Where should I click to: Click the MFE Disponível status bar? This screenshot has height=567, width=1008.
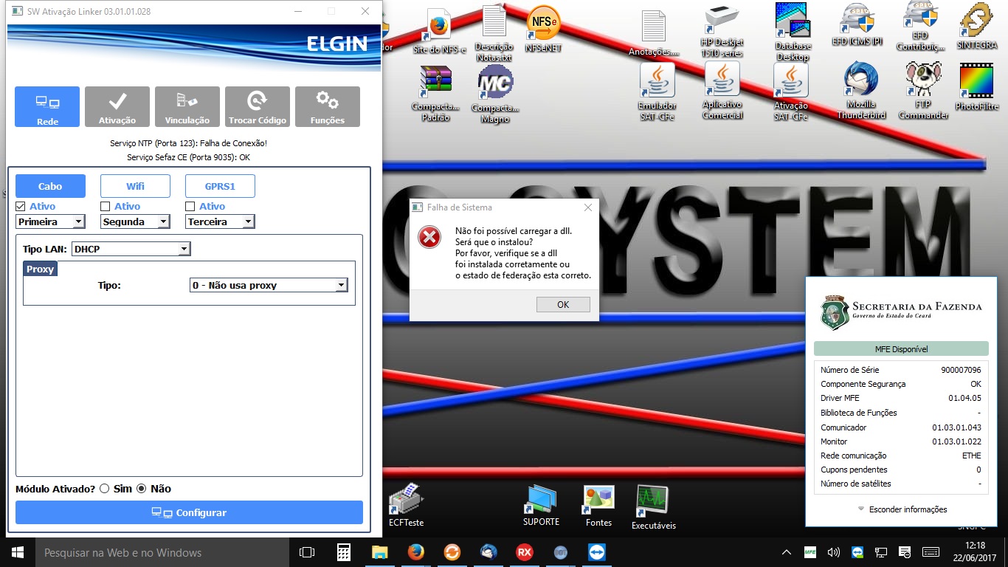point(901,349)
